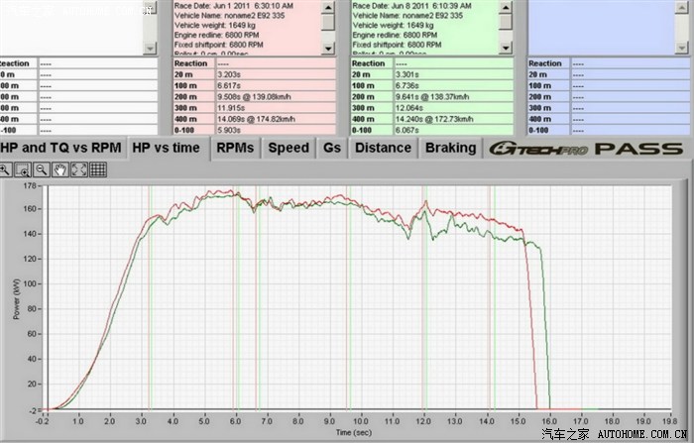Open the Gs graph tab
694x443 pixels.
pos(331,148)
